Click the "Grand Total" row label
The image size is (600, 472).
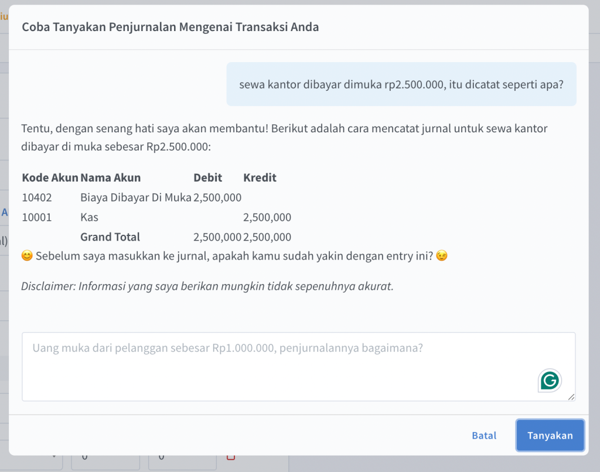[110, 237]
